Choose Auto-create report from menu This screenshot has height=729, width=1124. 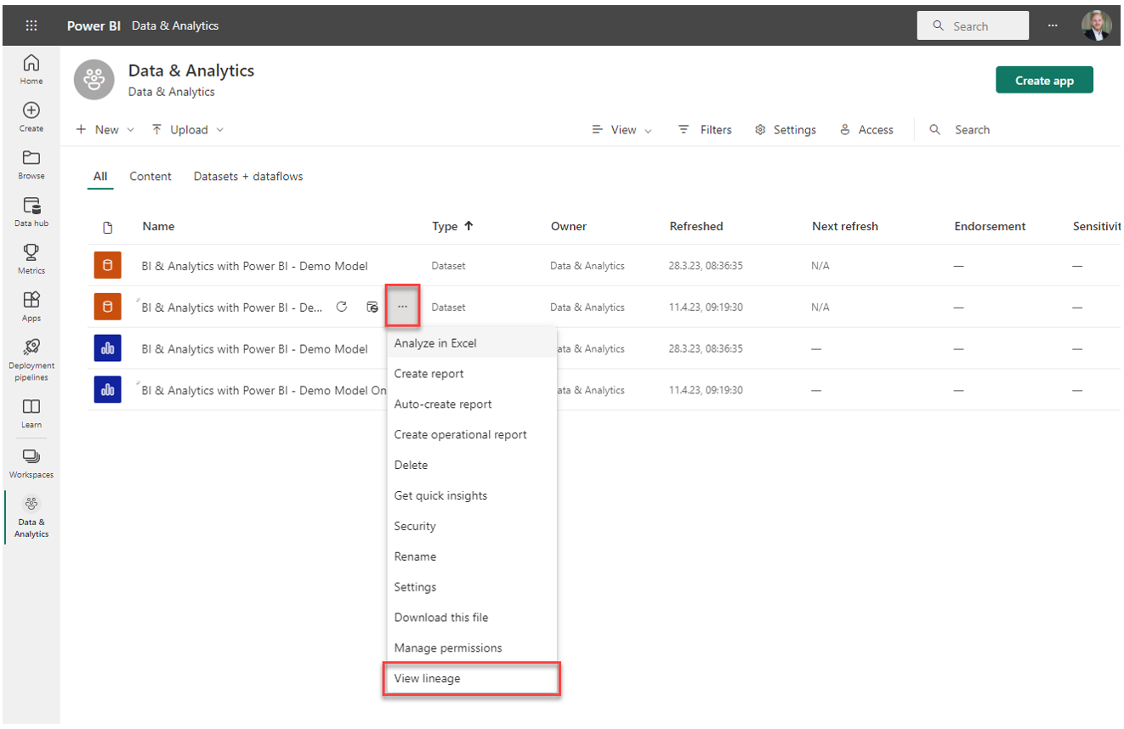pyautogui.click(x=472, y=404)
